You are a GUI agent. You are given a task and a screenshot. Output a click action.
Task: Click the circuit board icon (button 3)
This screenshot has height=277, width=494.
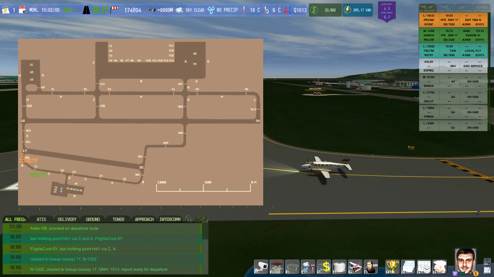click(292, 267)
